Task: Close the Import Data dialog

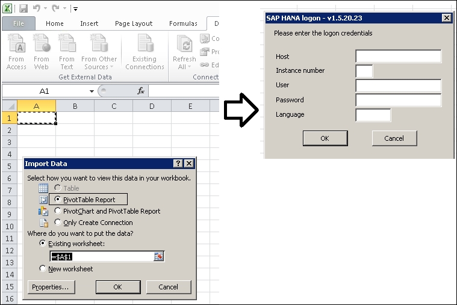Action: tap(189, 164)
